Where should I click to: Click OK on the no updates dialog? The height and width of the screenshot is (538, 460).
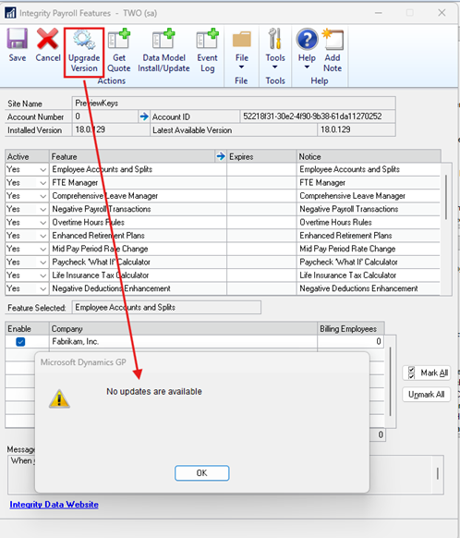pyautogui.click(x=202, y=473)
